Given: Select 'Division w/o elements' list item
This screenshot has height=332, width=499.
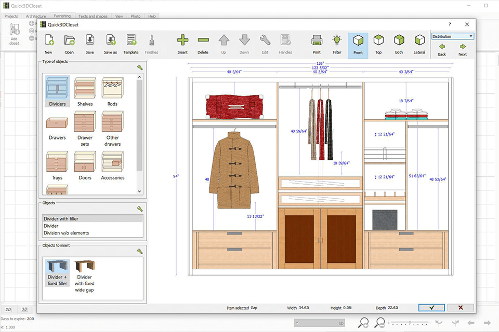Looking at the screenshot, I should click(66, 233).
